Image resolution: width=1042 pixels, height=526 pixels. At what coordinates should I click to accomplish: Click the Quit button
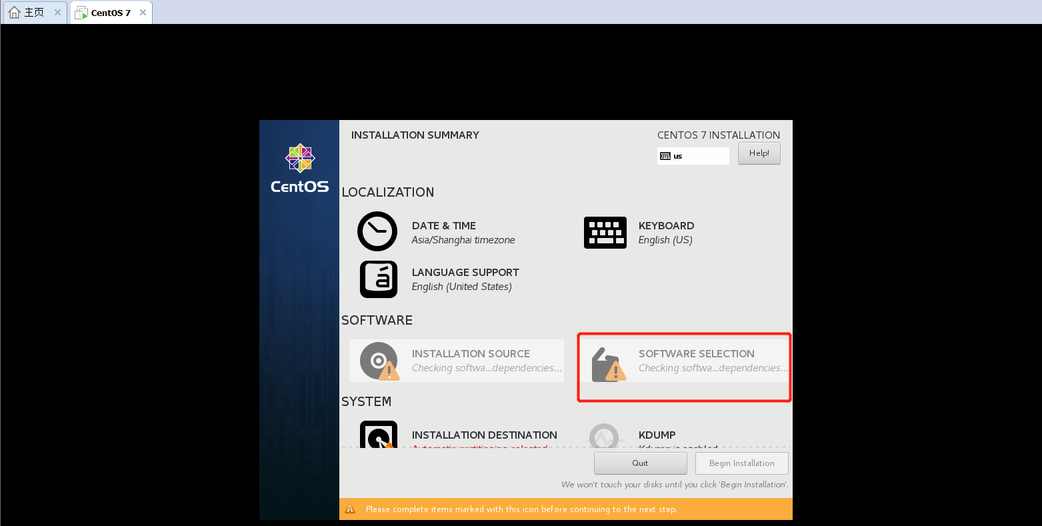pos(640,463)
